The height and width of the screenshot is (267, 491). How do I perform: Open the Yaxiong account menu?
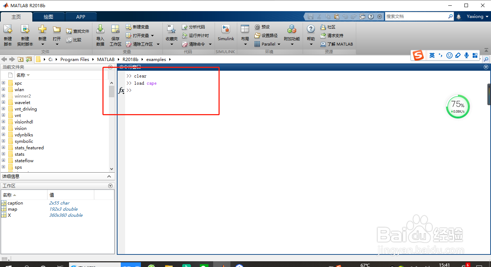click(x=478, y=17)
